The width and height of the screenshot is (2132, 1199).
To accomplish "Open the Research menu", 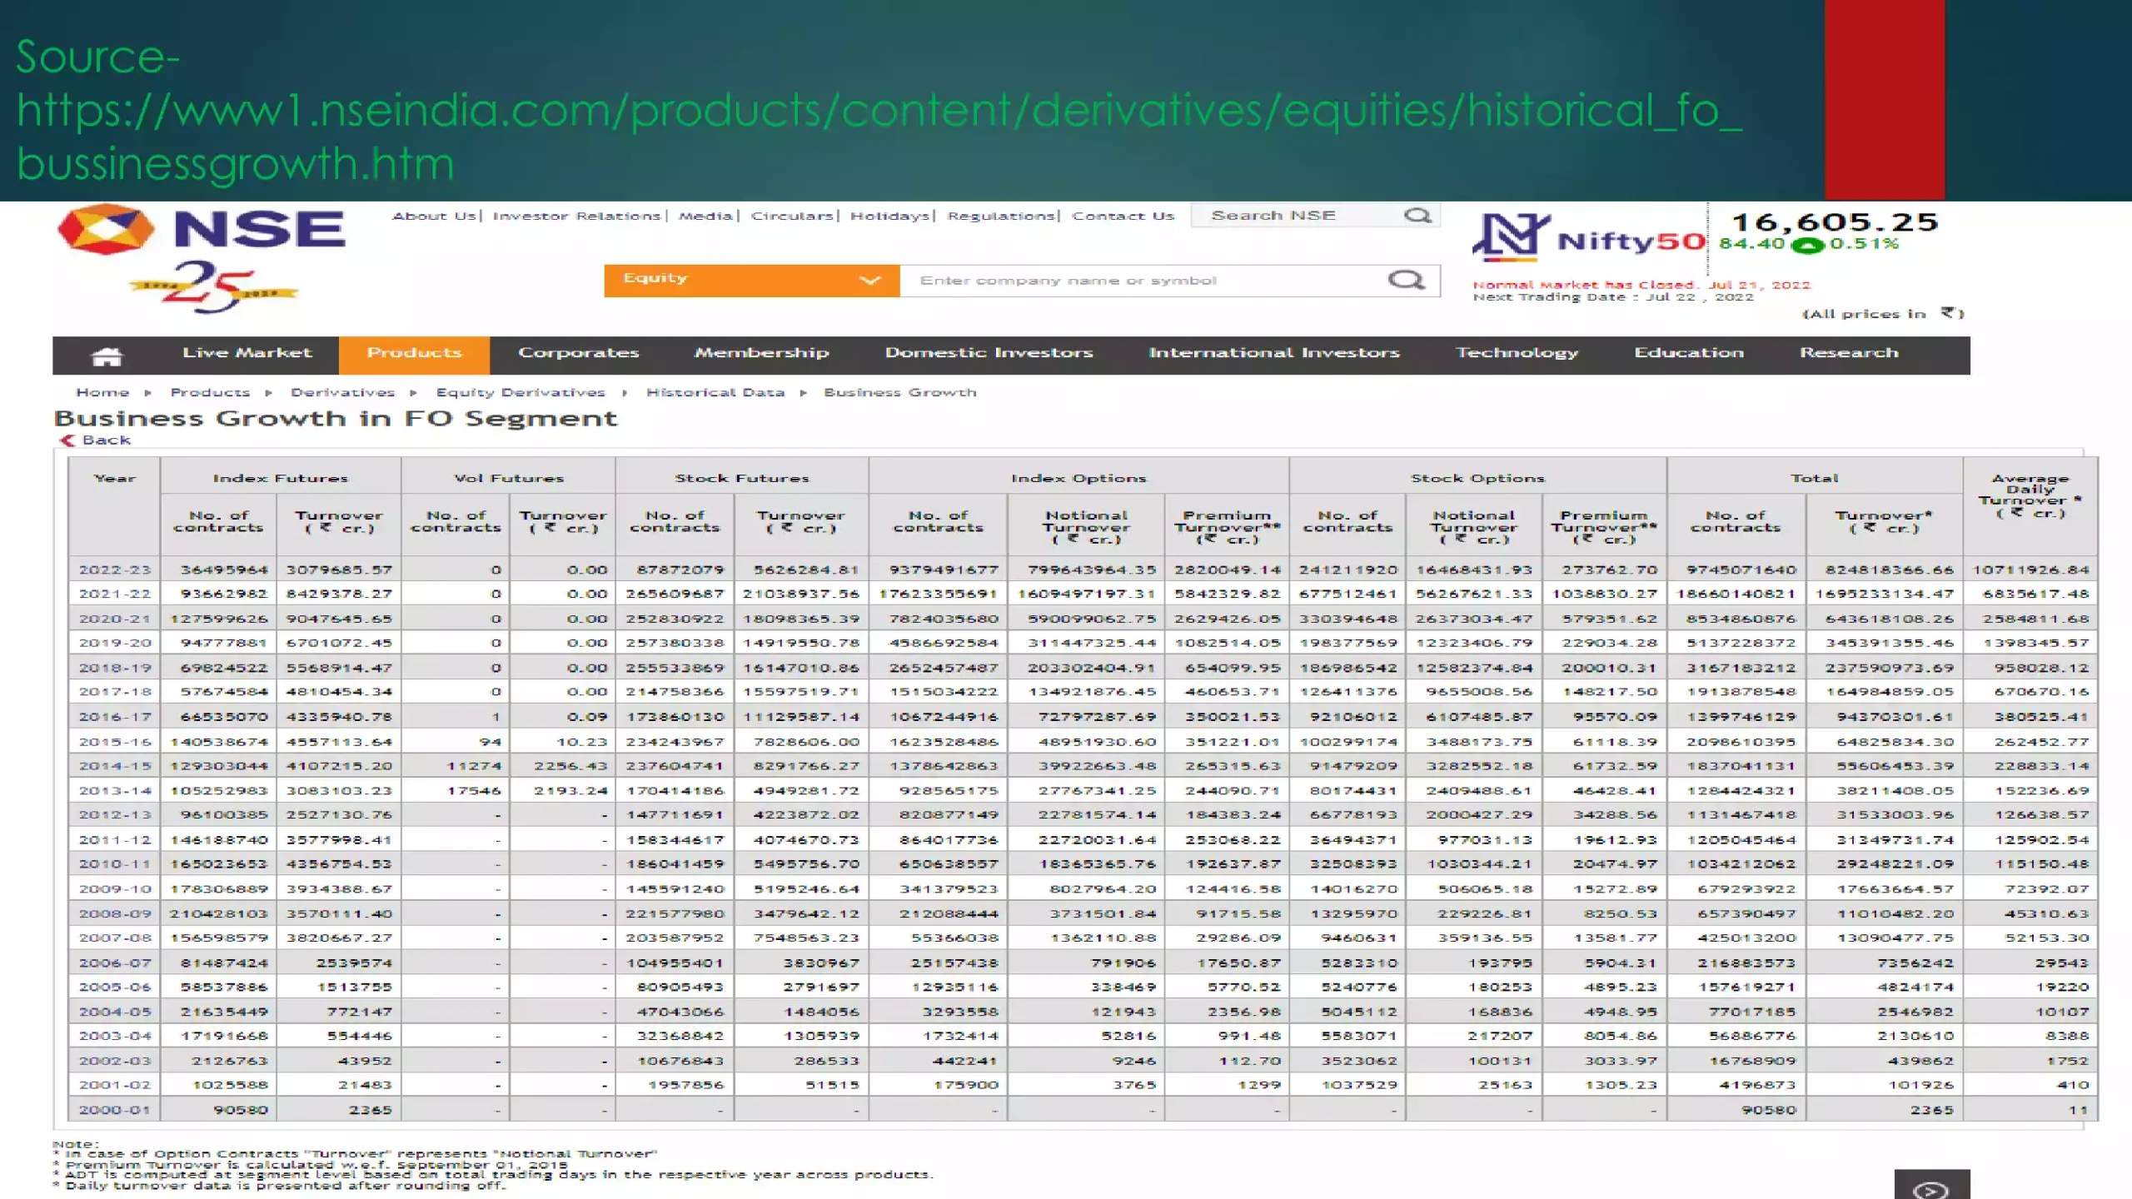I will [x=1849, y=353].
